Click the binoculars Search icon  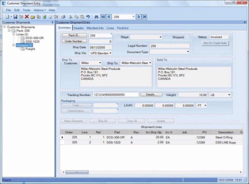96,17
